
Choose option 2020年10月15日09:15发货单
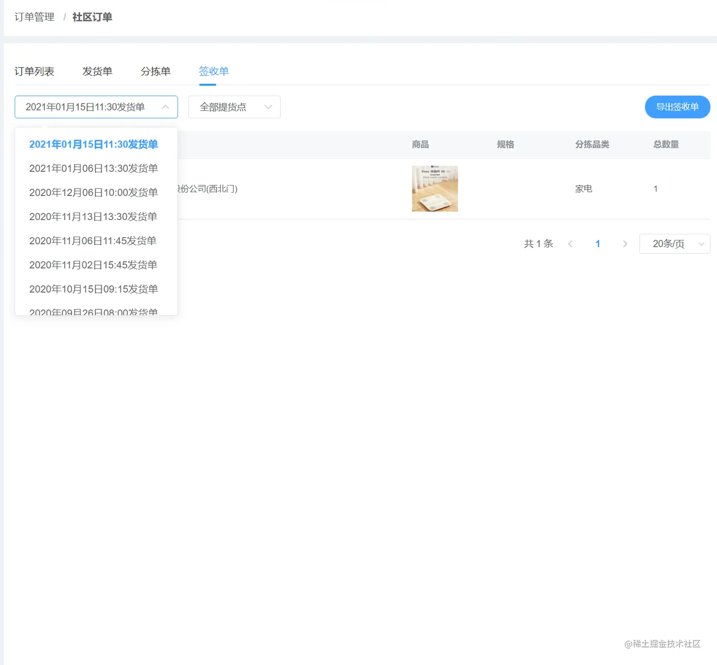tap(96, 289)
